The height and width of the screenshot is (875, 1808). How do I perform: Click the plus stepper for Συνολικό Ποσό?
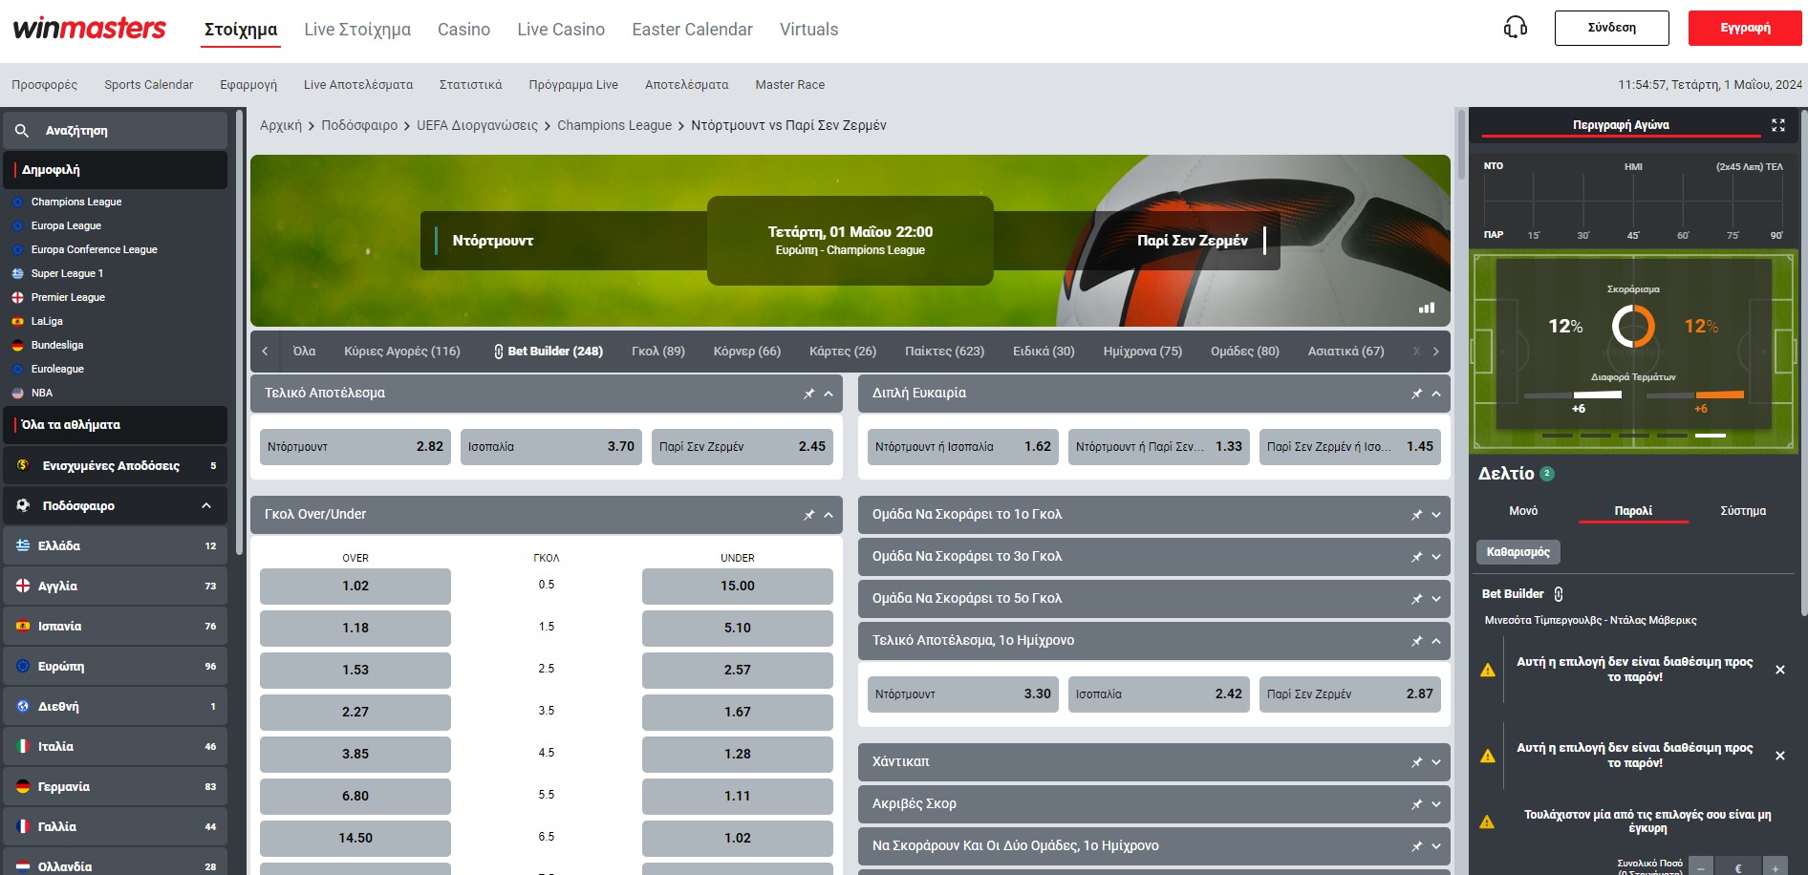coord(1776,868)
